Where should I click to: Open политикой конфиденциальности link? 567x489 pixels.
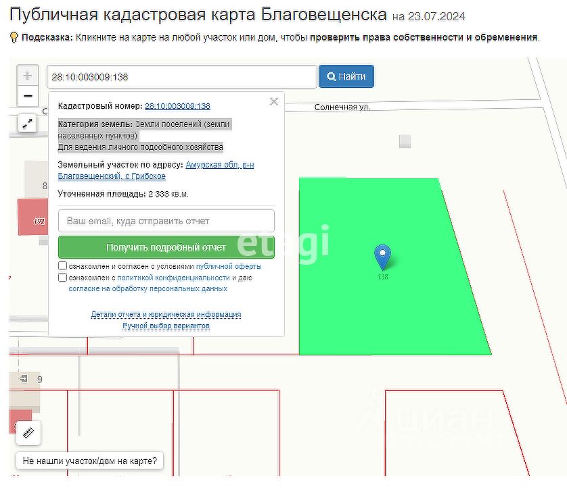tap(173, 278)
